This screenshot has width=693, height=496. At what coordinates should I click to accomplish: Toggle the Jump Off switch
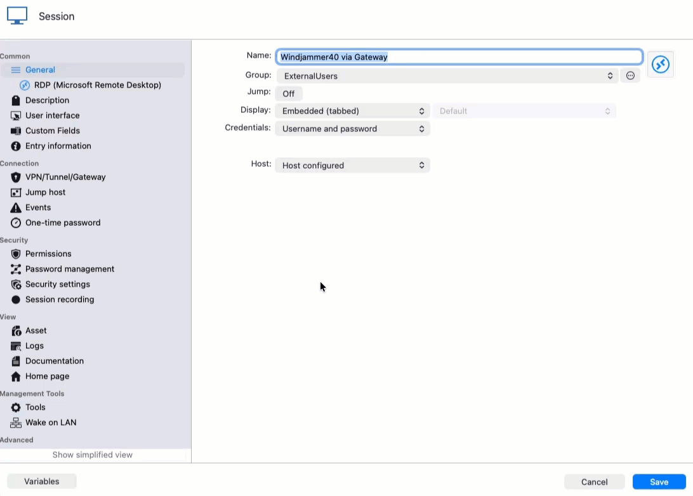[x=289, y=93]
